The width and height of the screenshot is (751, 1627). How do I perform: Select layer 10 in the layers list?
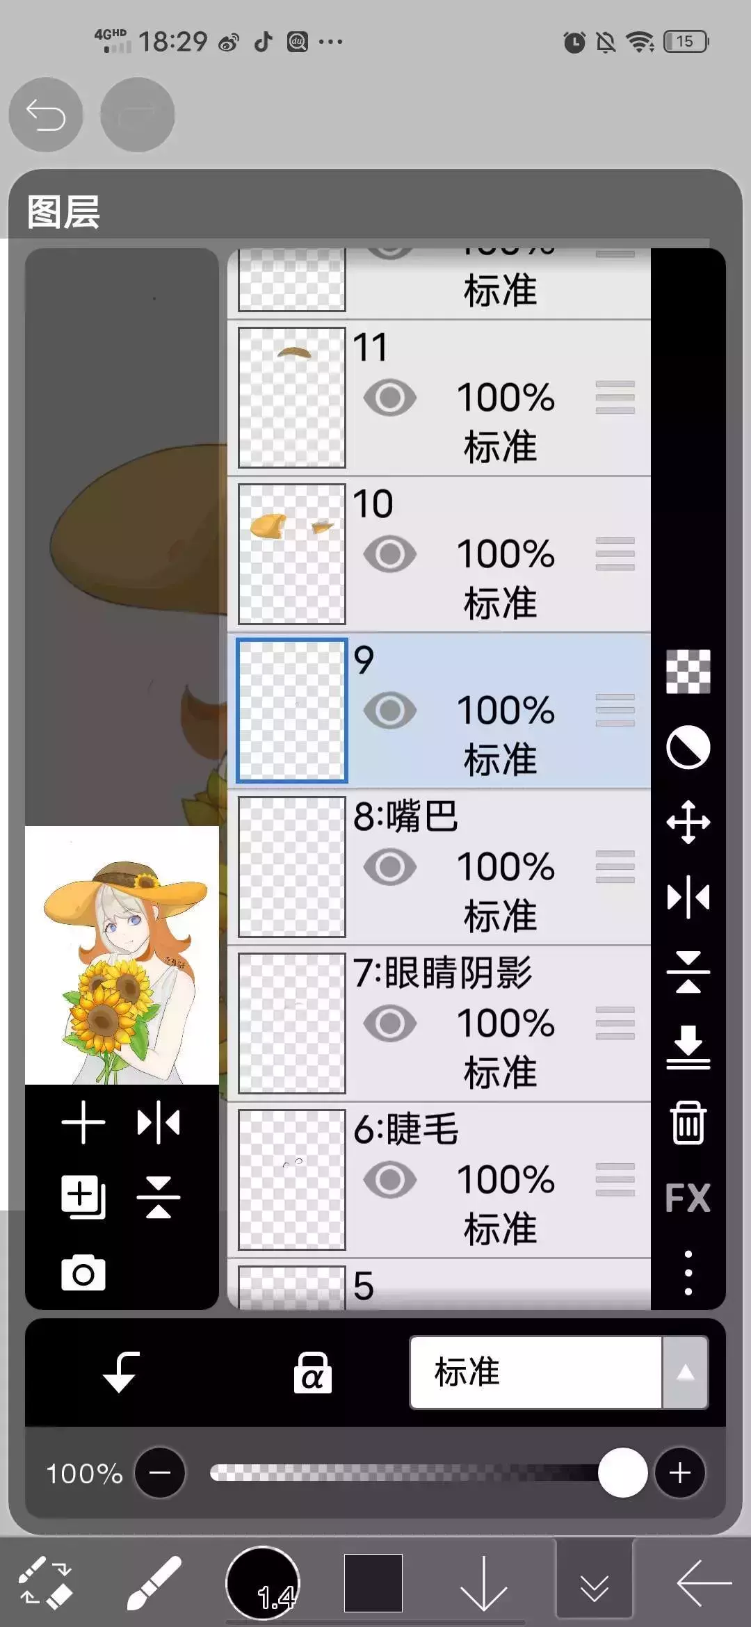[439, 554]
